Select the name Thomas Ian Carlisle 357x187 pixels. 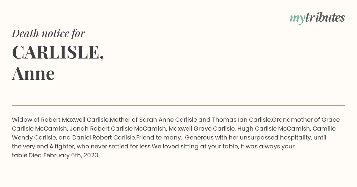coord(241,120)
